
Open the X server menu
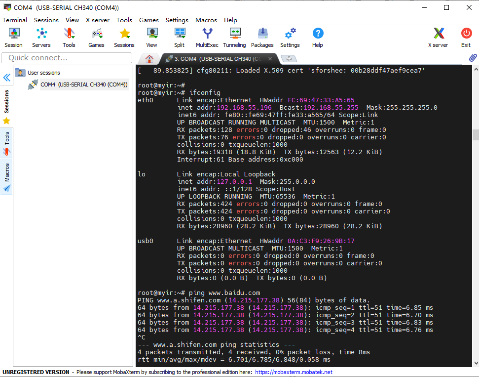(x=98, y=20)
